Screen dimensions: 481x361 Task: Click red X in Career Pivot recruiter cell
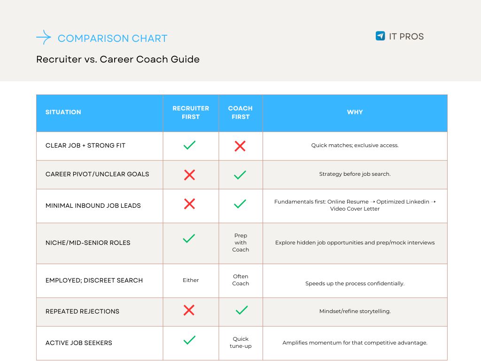(x=190, y=175)
